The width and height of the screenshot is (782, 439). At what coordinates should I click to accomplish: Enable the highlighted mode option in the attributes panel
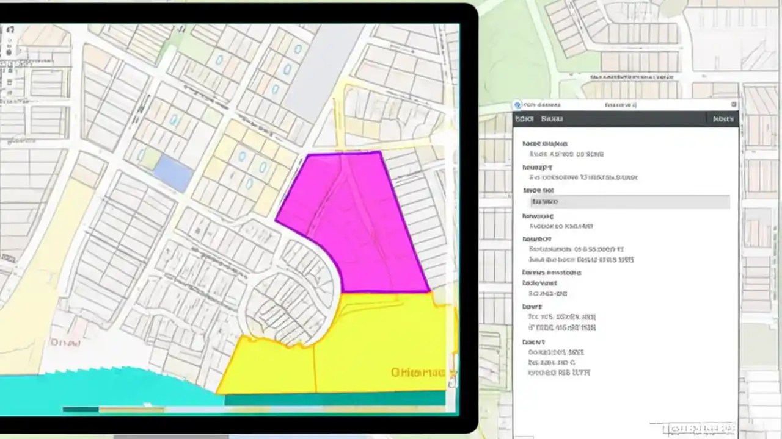point(629,201)
